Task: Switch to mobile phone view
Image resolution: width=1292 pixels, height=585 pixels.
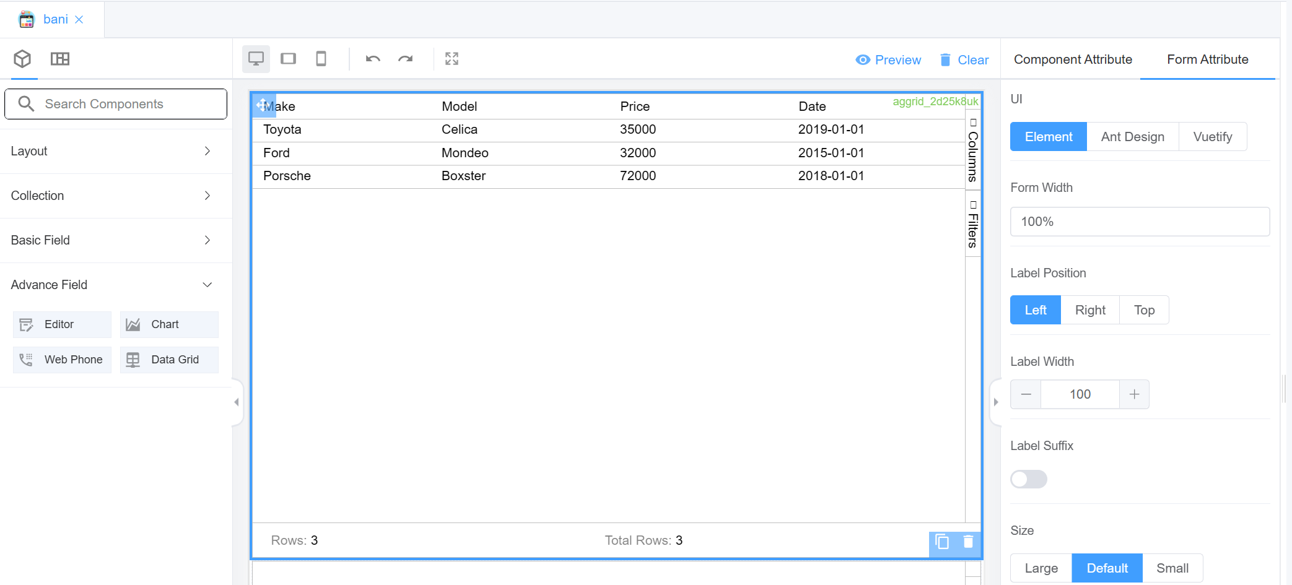Action: 321,59
